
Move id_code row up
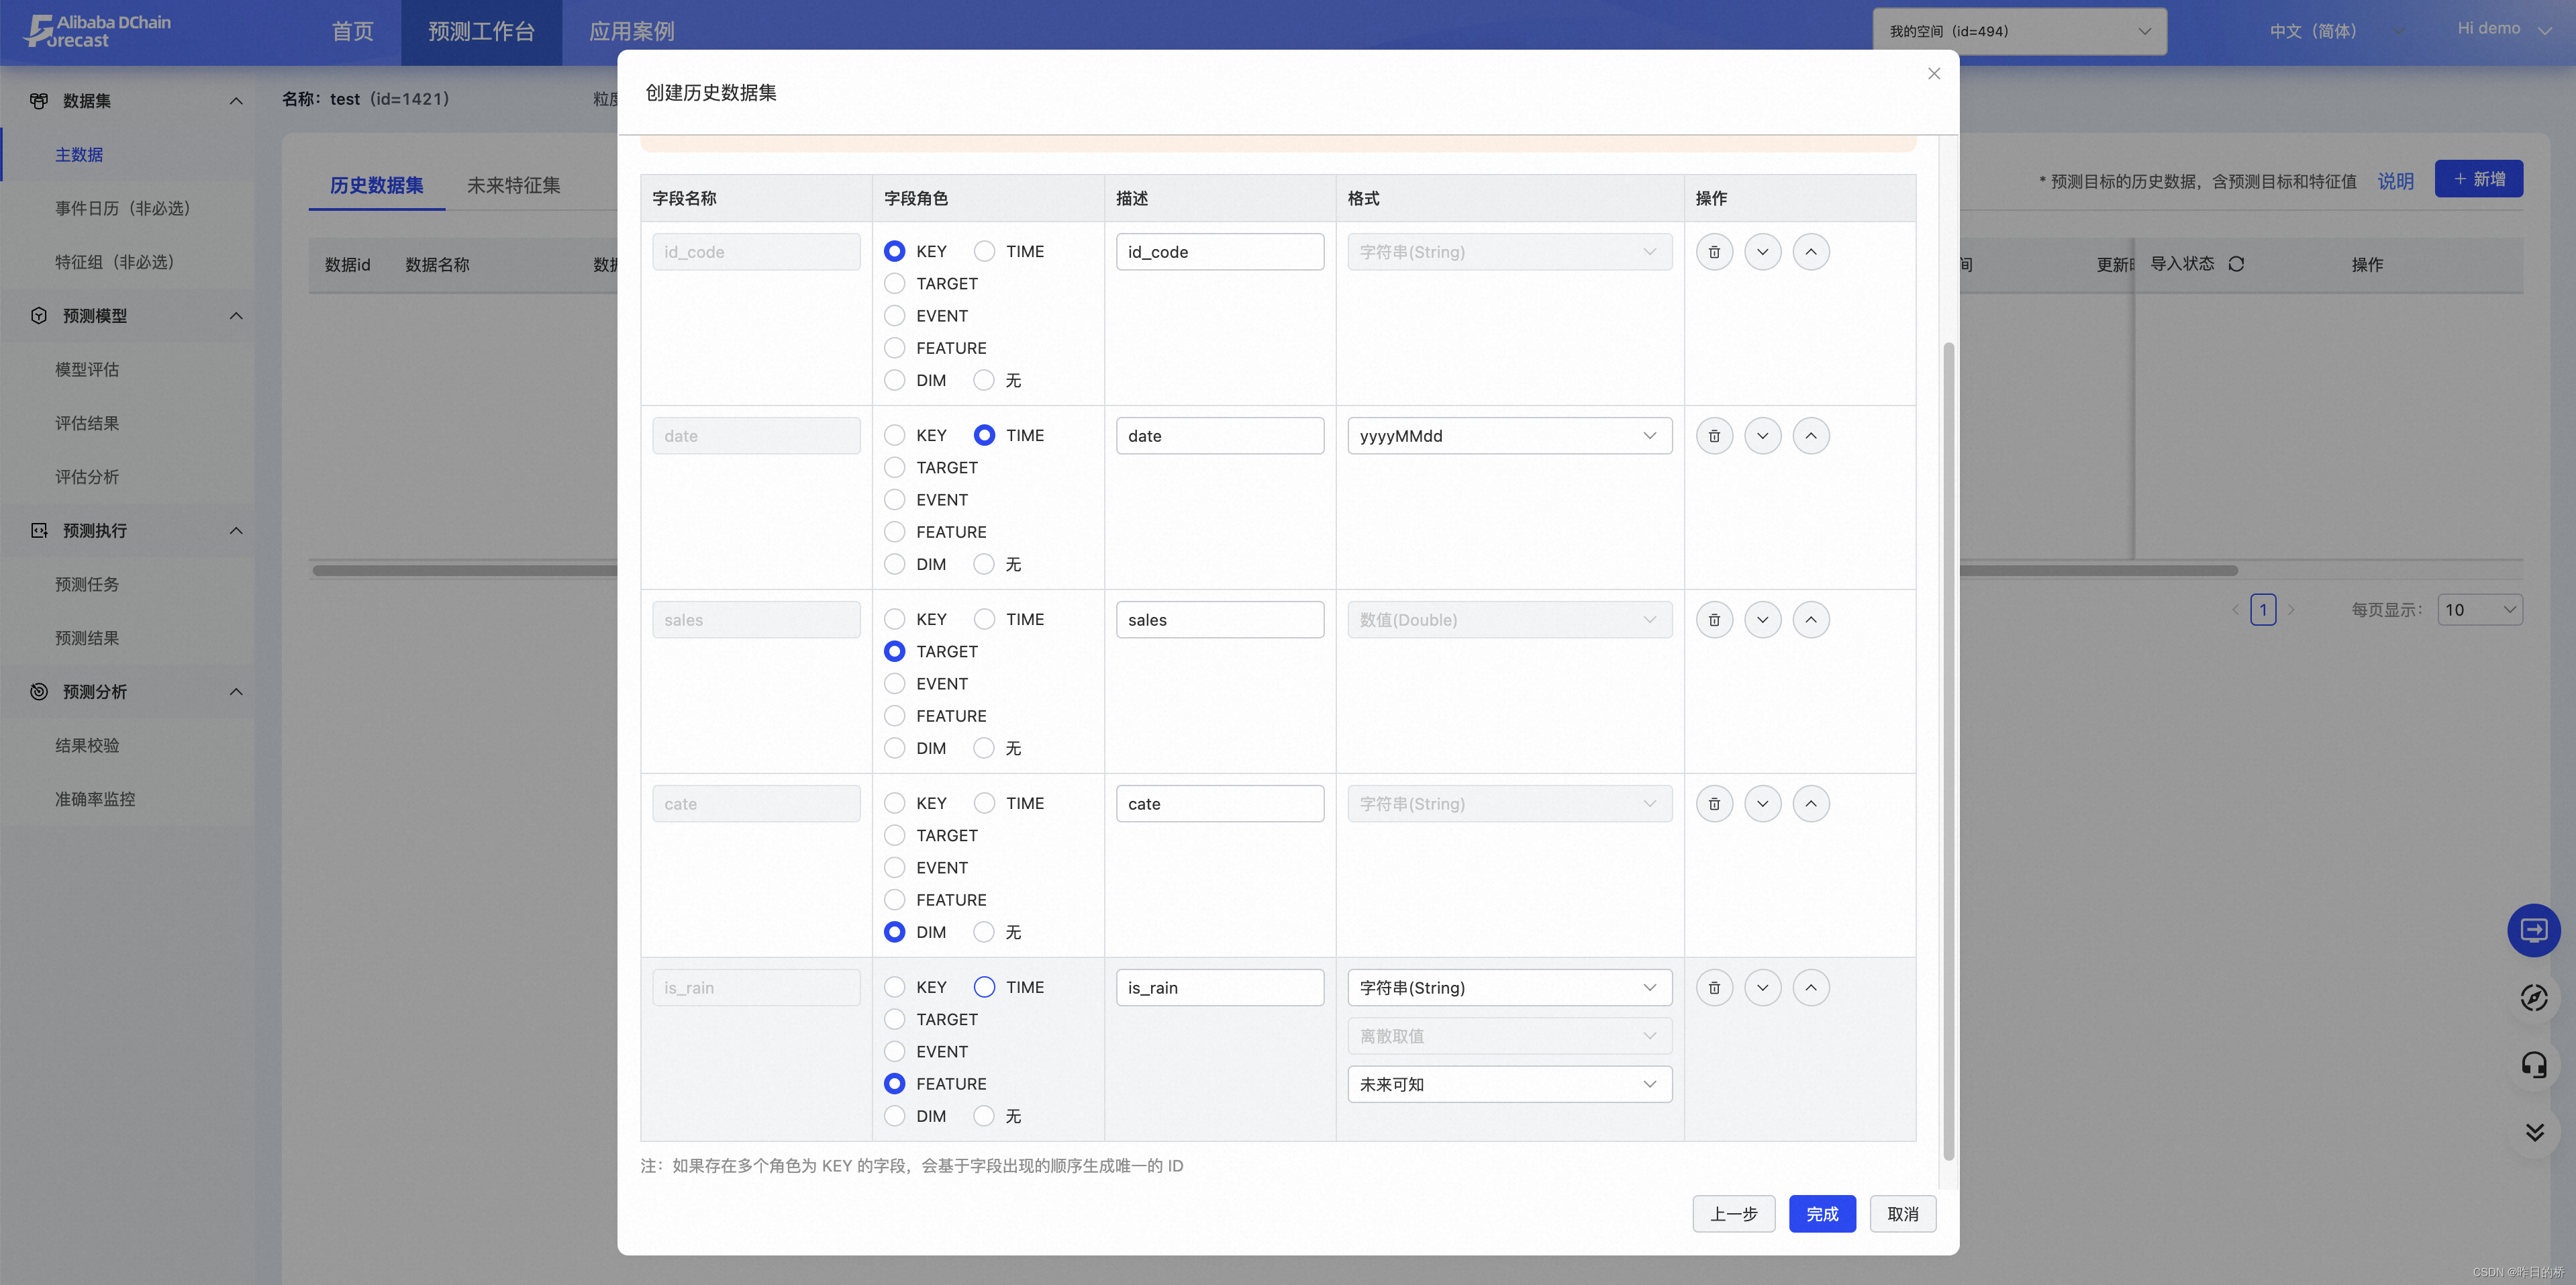(1810, 252)
